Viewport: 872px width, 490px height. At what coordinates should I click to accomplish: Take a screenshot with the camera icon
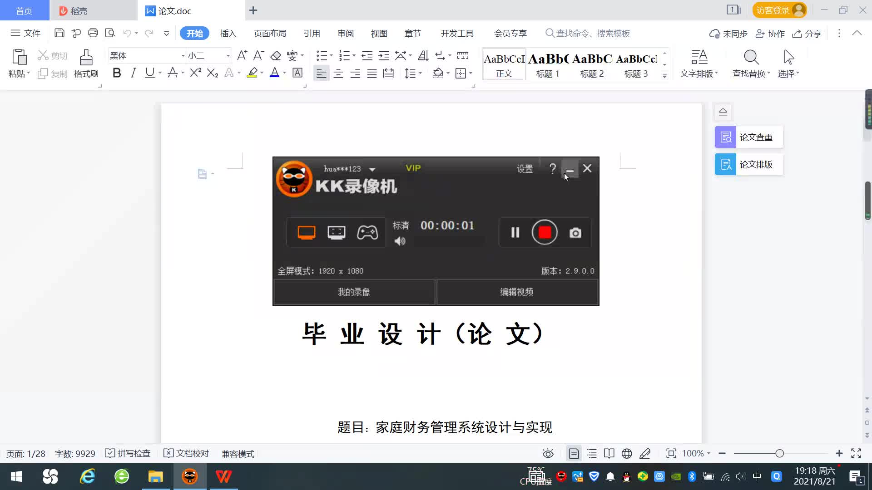tap(575, 233)
